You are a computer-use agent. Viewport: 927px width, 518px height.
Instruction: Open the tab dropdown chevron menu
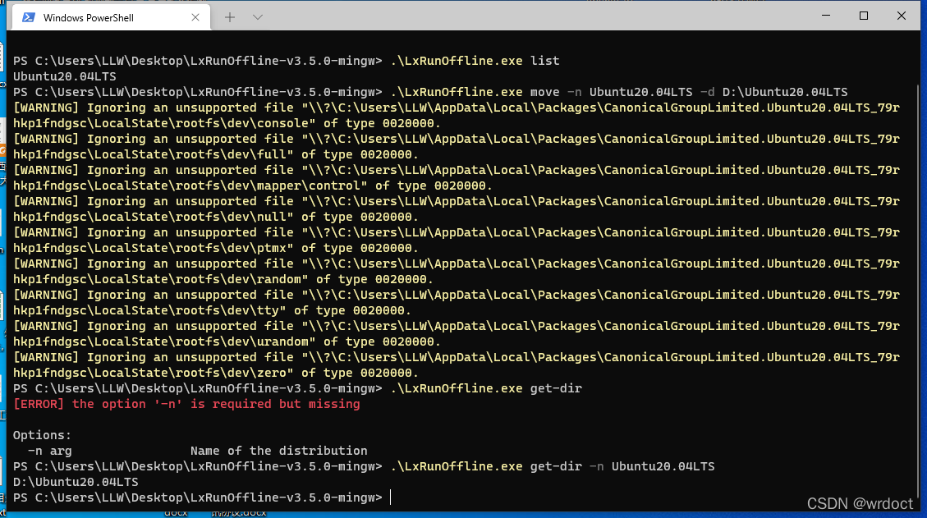pyautogui.click(x=259, y=16)
